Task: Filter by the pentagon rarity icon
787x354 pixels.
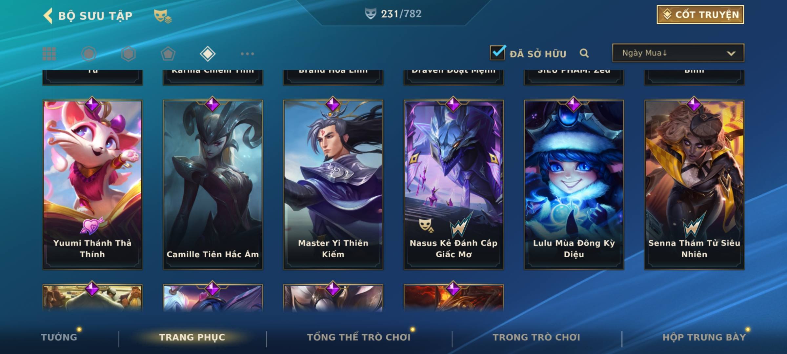Action: click(168, 54)
